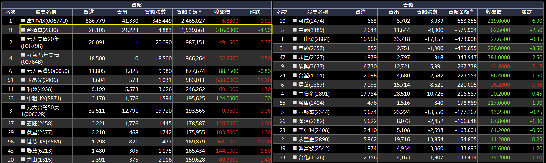The width and height of the screenshot is (546, 163).
Task: Click 名次 header in the 買超 table
Action: click(x=10, y=12)
